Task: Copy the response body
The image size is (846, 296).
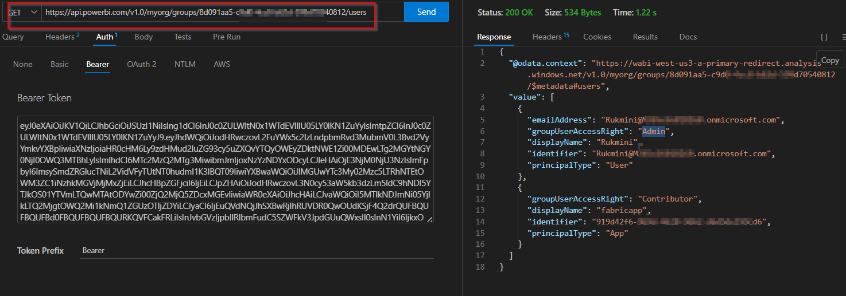Action: 830,60
